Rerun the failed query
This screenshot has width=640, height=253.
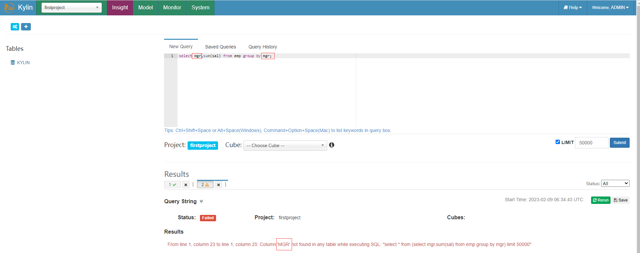click(x=601, y=200)
